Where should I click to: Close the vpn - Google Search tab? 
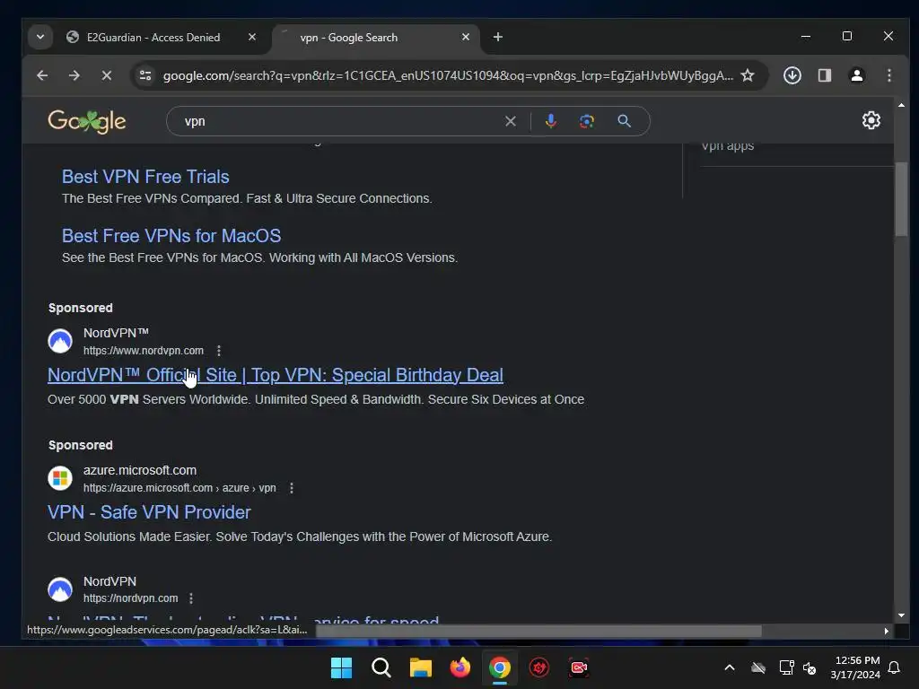click(x=466, y=37)
